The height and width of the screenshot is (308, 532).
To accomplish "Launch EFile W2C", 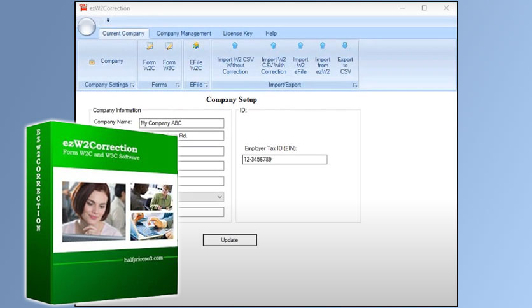I will coord(196,57).
